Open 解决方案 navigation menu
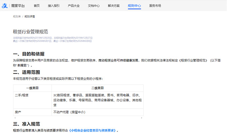 114,6
